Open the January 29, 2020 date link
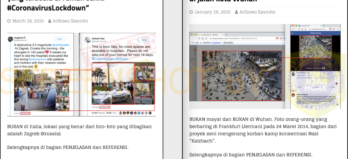This screenshot has height=159, width=348. (212, 12)
